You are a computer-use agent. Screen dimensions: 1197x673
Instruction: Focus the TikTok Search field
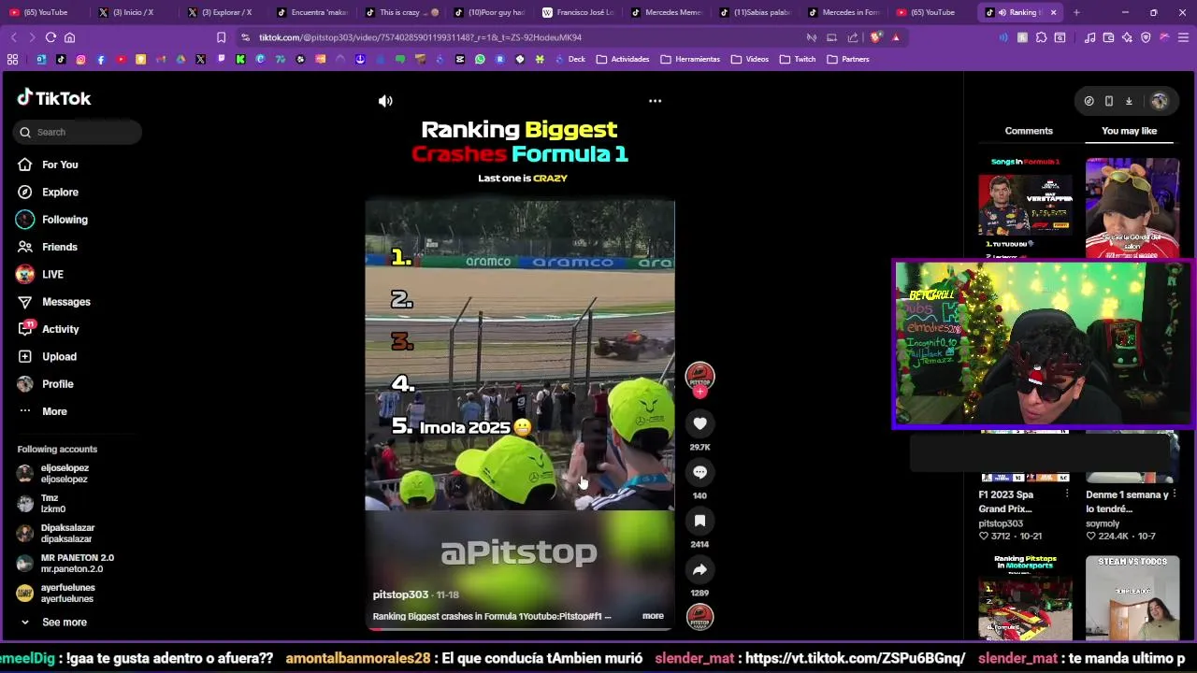click(78, 132)
